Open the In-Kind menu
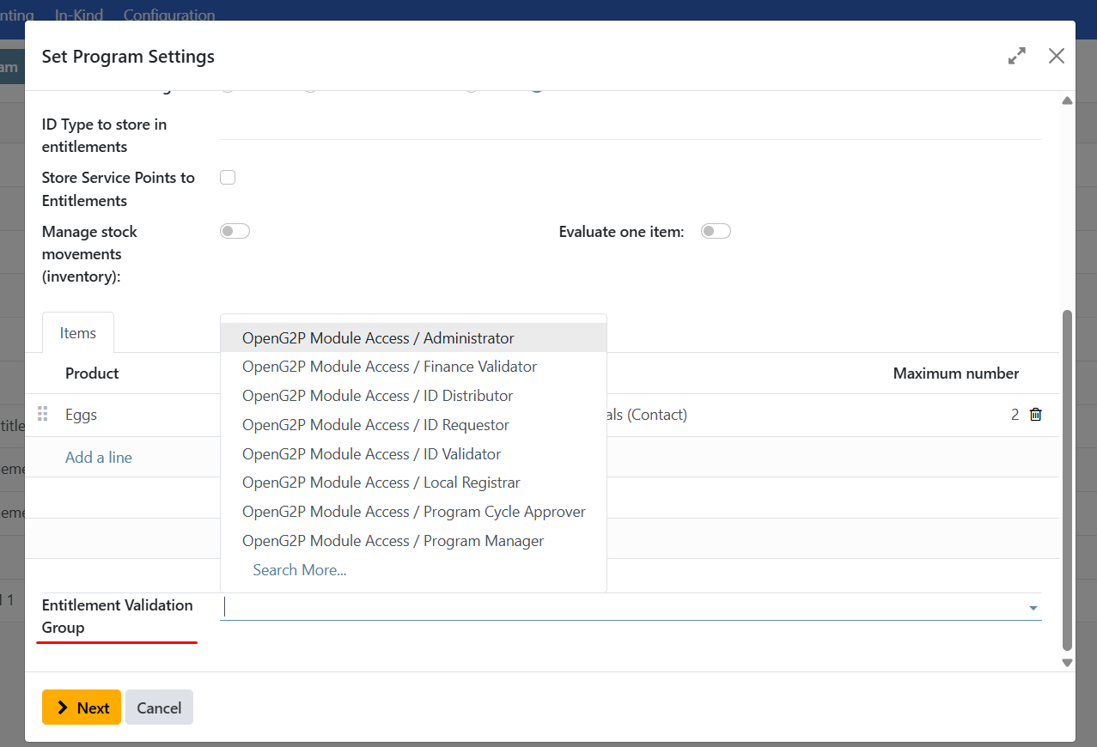Screen dimensions: 1097x747 79,15
